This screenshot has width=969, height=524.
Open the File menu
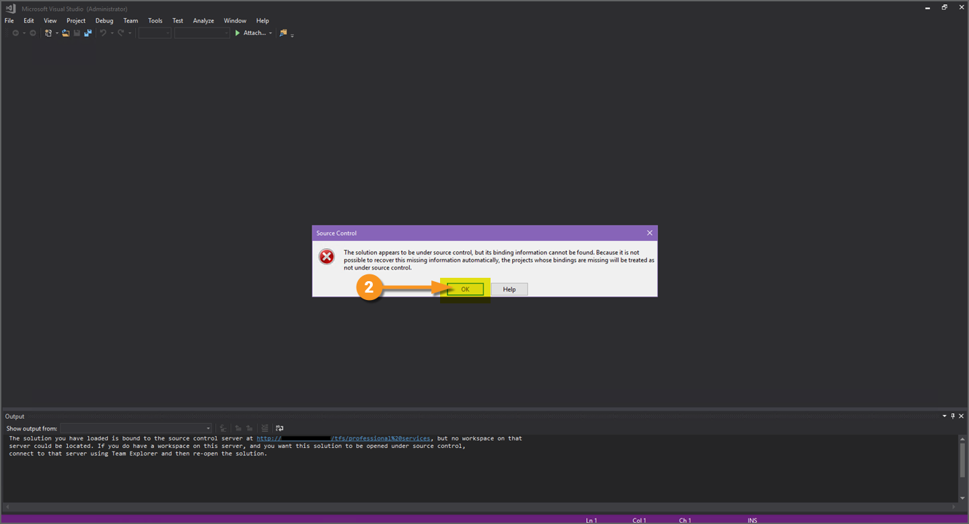9,21
